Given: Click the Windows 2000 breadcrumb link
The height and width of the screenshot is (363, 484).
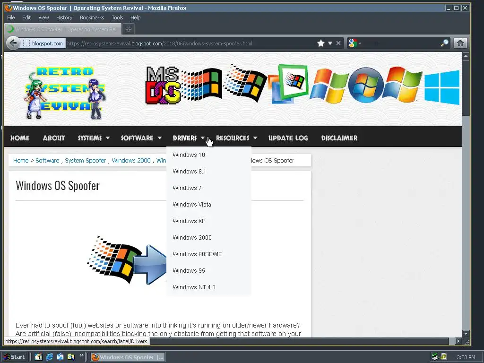Looking at the screenshot, I should click(131, 161).
